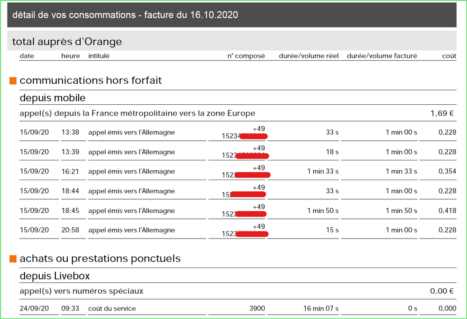The width and height of the screenshot is (467, 319).
Task: Click the 1,69 € Europe zone total
Action: point(442,114)
